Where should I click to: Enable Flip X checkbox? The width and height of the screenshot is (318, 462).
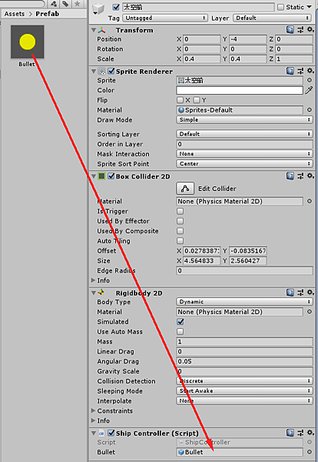181,100
